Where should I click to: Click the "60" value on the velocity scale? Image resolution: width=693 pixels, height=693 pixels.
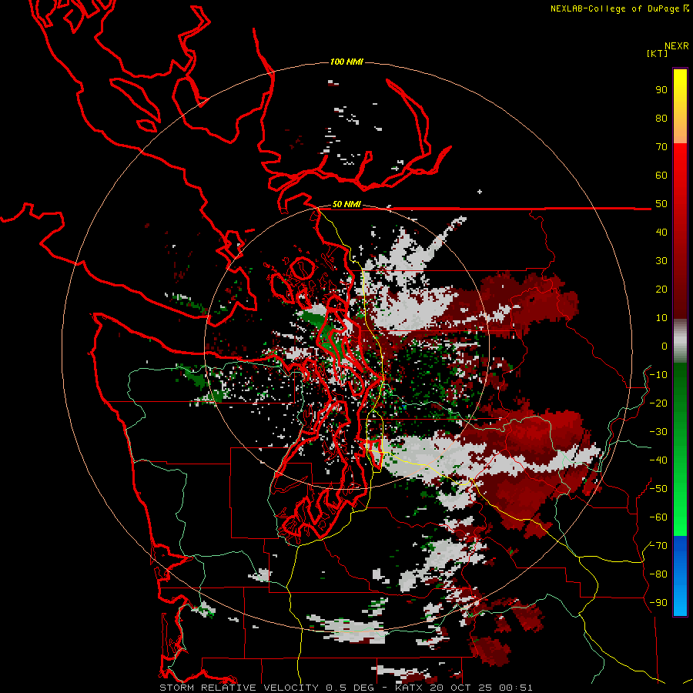coord(661,176)
